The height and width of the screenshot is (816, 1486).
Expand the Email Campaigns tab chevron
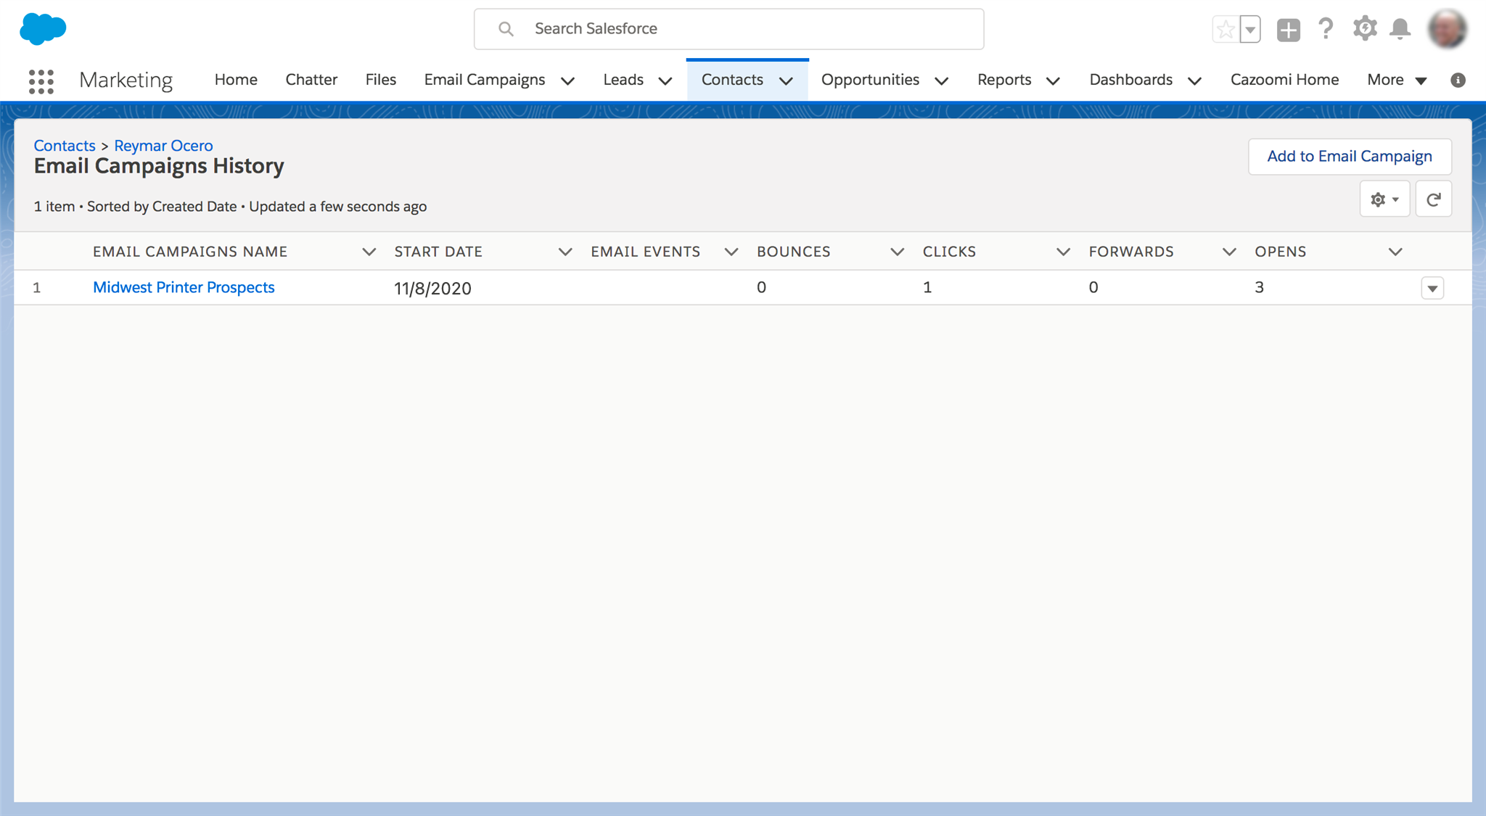tap(568, 81)
